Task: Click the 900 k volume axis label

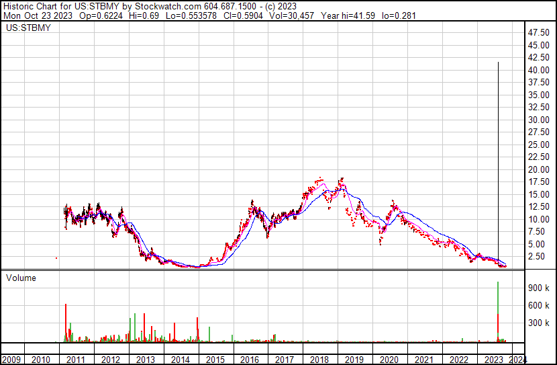Action: click(x=538, y=288)
